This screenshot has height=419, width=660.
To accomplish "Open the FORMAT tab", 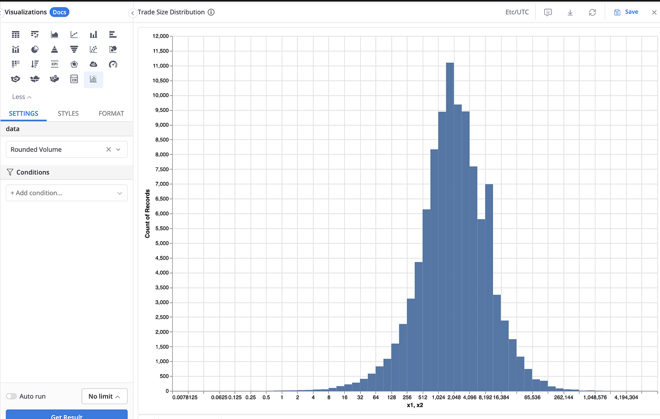I will (x=111, y=114).
